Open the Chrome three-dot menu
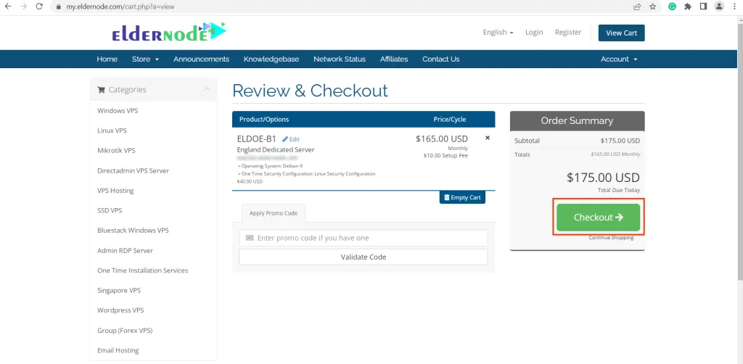743x364 pixels. [x=734, y=7]
